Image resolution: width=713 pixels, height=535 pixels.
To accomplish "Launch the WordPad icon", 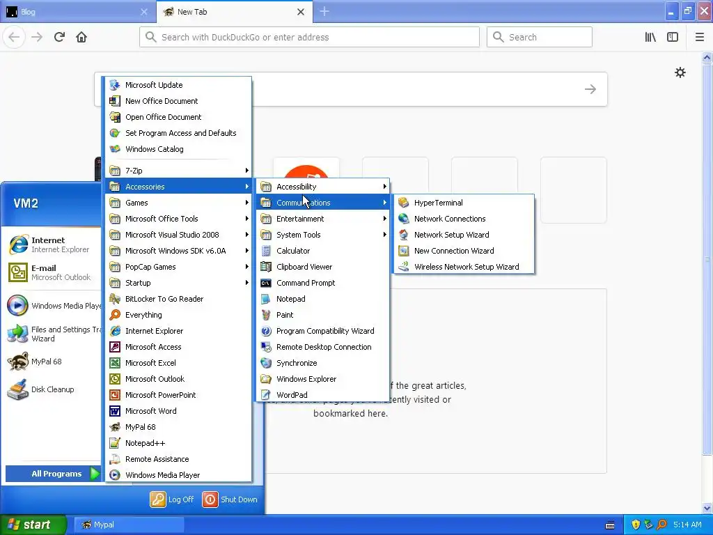I will [266, 395].
